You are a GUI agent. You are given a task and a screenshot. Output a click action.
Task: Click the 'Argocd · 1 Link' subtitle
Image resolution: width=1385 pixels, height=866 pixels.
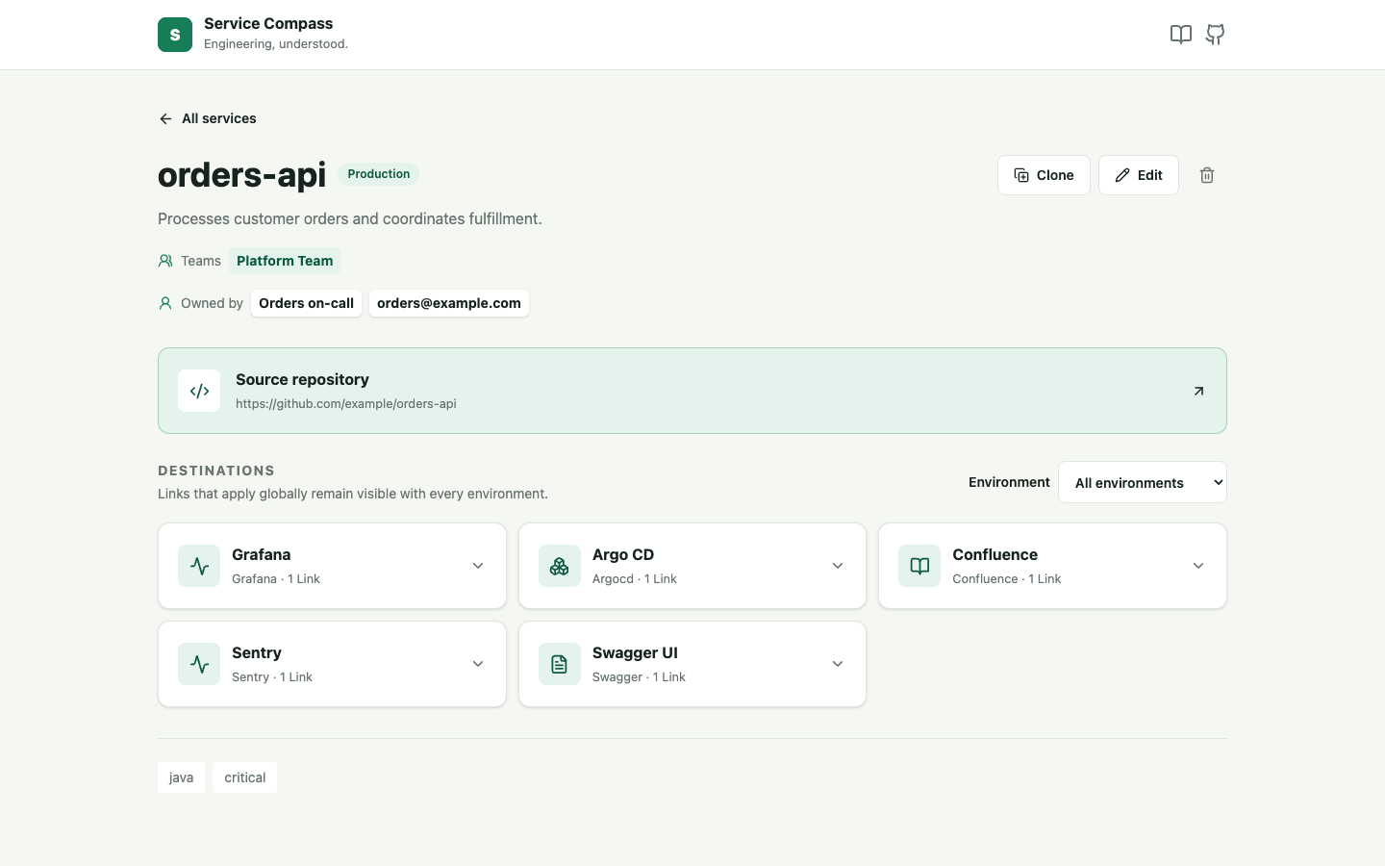point(635,579)
